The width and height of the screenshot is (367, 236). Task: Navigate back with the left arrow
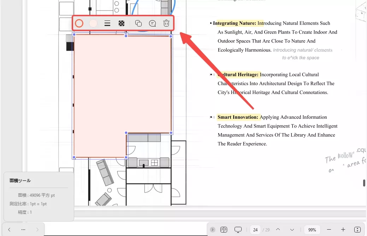(x=9, y=230)
